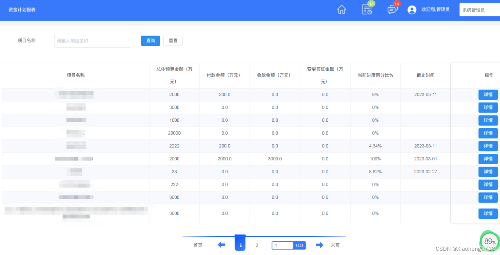Screen dimensions: 500x255
Task: Click 末页 to go to last page
Action: tap(335, 245)
